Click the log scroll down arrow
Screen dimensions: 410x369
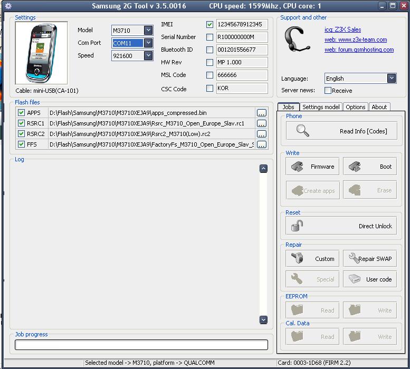coord(263,319)
